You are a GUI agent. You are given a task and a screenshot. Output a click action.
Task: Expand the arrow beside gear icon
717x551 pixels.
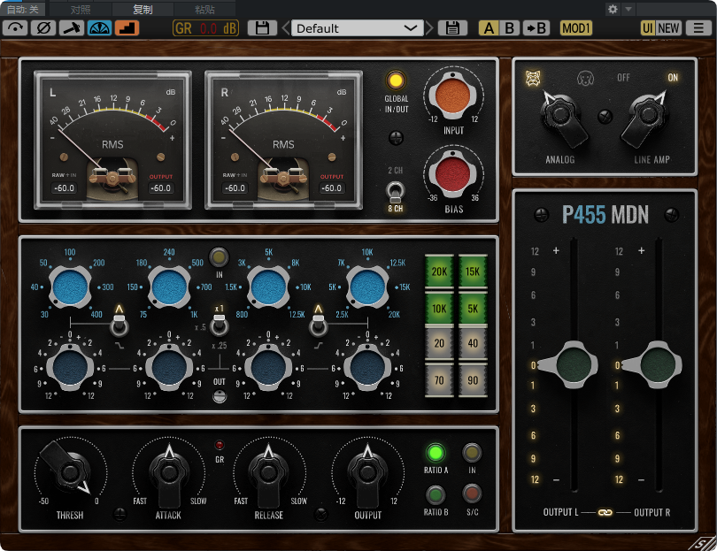[x=628, y=9]
